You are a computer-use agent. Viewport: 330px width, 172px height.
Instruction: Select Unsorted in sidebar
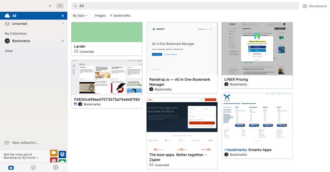(34, 24)
